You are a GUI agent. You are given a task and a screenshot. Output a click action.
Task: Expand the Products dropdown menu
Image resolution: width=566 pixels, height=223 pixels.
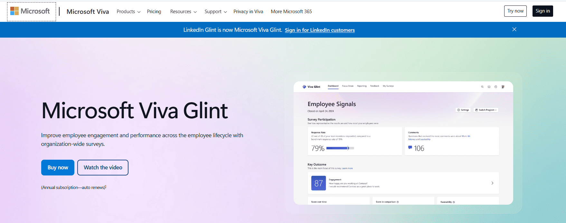(x=128, y=12)
